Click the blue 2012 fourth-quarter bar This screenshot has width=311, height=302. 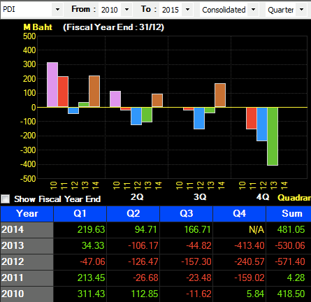click(x=262, y=124)
